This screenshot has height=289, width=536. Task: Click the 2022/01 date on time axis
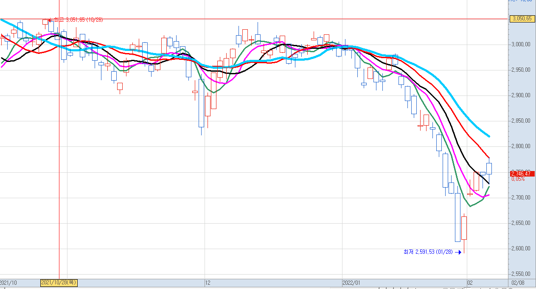pyautogui.click(x=351, y=283)
